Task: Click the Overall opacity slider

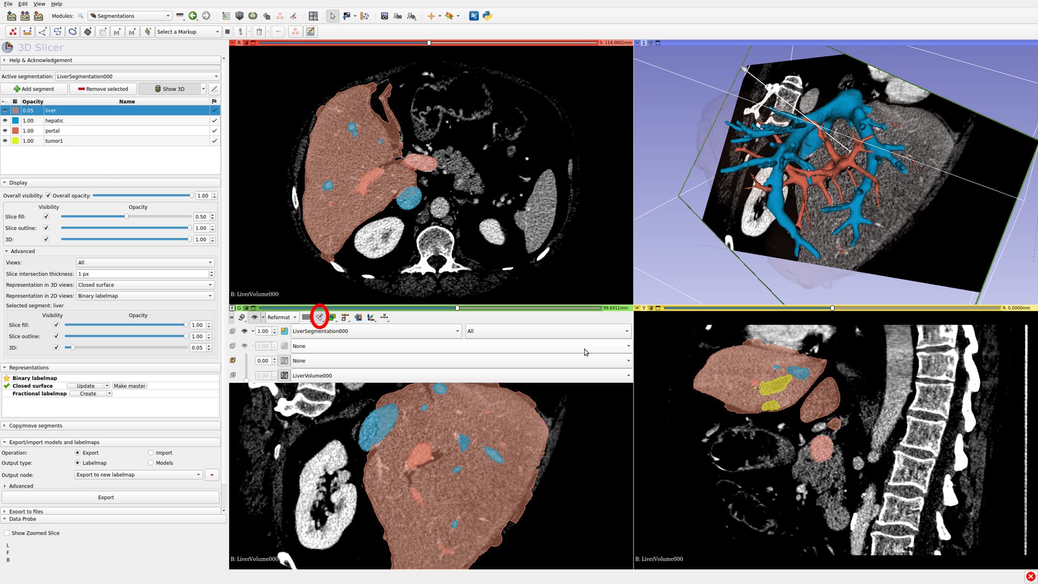Action: point(143,196)
